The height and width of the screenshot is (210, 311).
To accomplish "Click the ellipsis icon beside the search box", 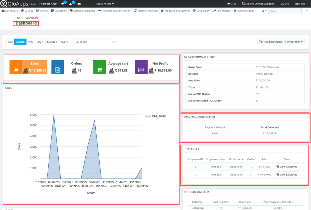I will click(307, 11).
